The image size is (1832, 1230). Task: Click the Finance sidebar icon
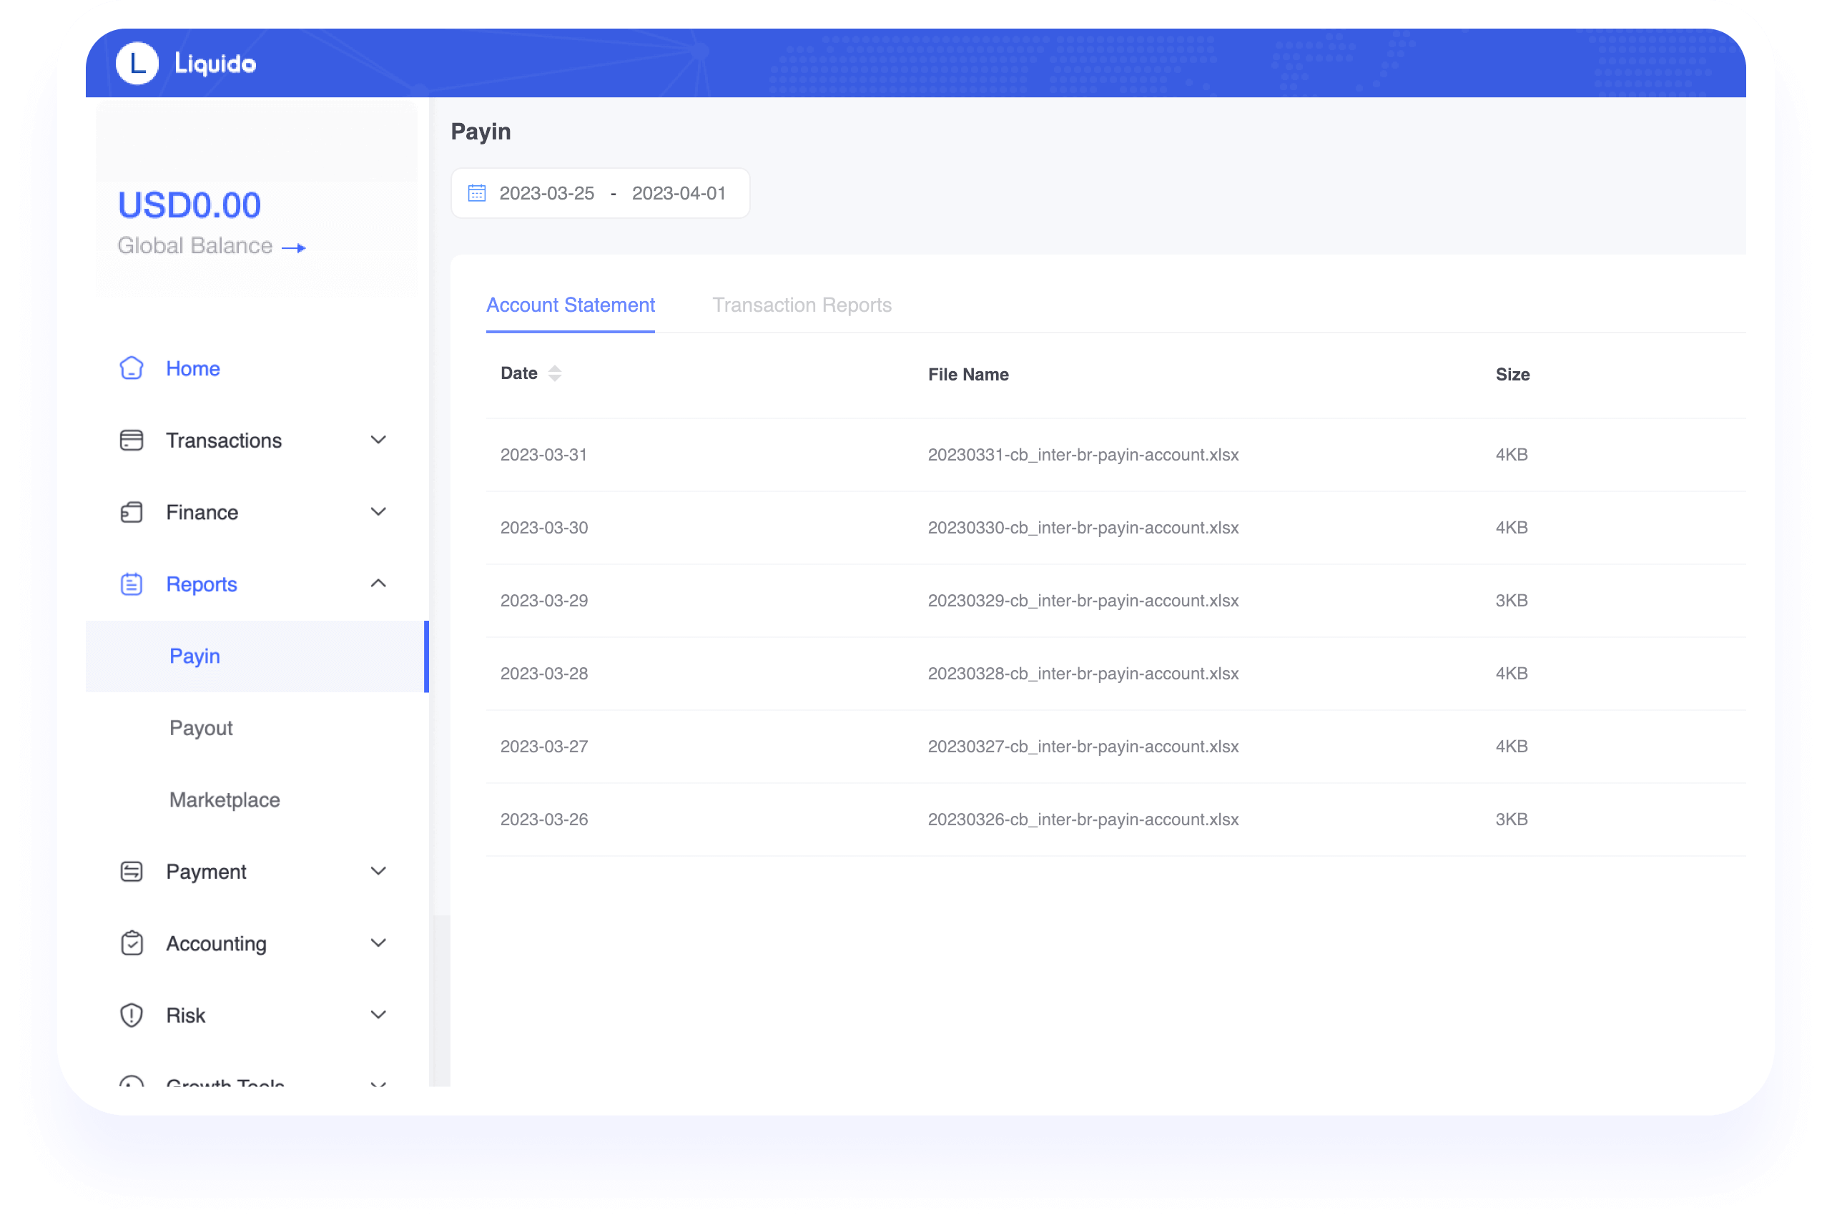click(x=130, y=512)
